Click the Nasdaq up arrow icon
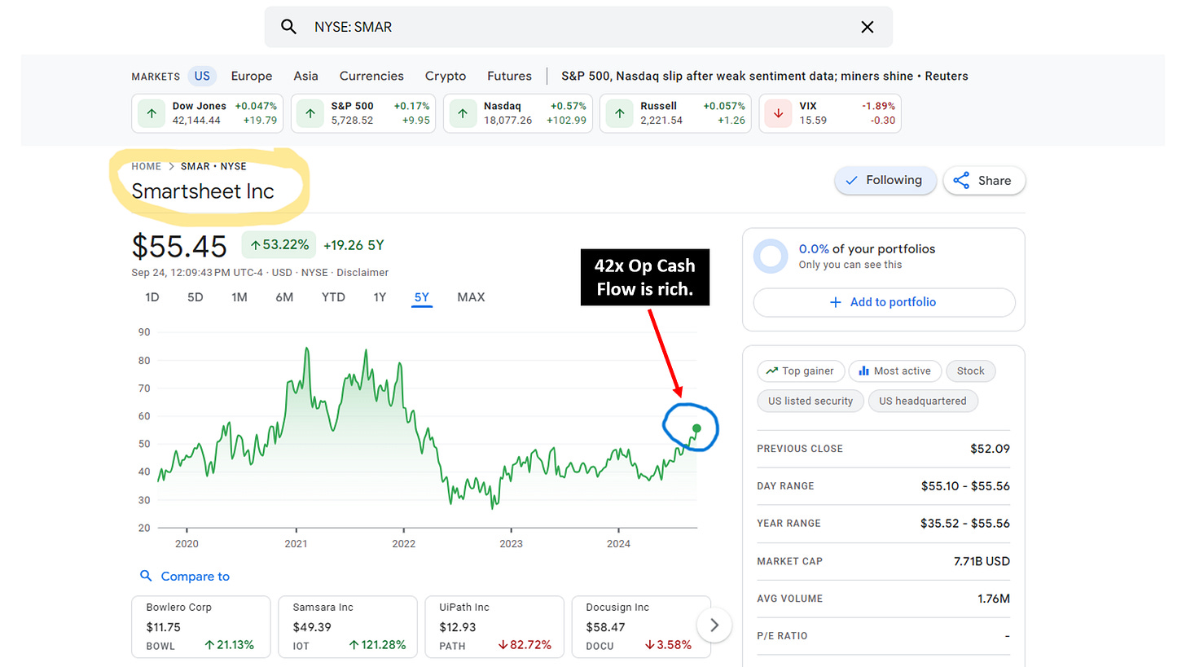1186x667 pixels. coord(463,113)
